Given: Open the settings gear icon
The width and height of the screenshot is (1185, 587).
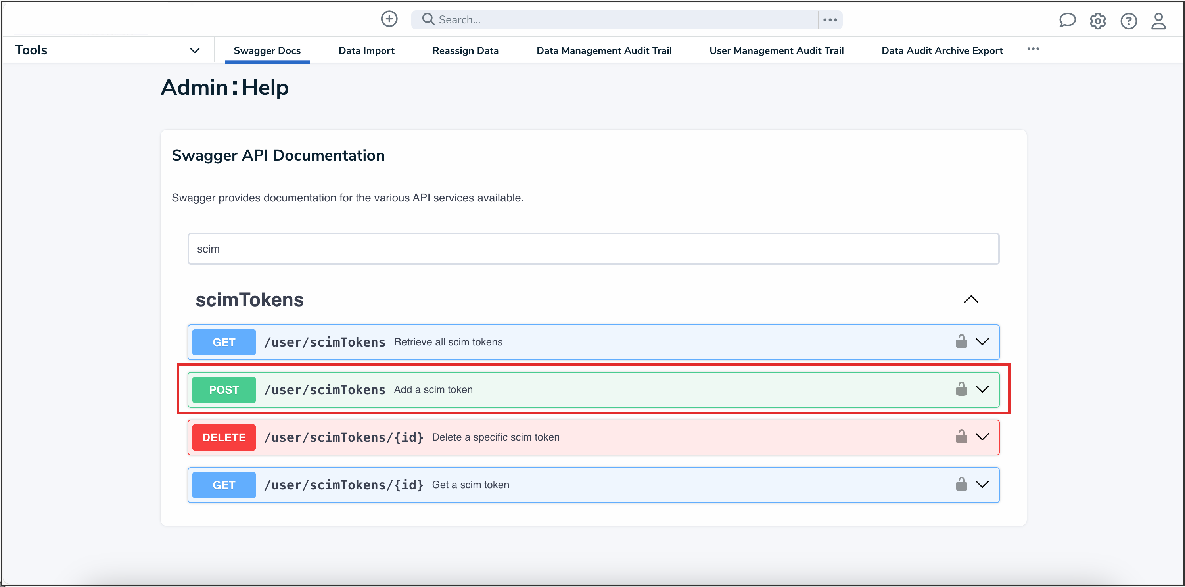Looking at the screenshot, I should (x=1098, y=21).
